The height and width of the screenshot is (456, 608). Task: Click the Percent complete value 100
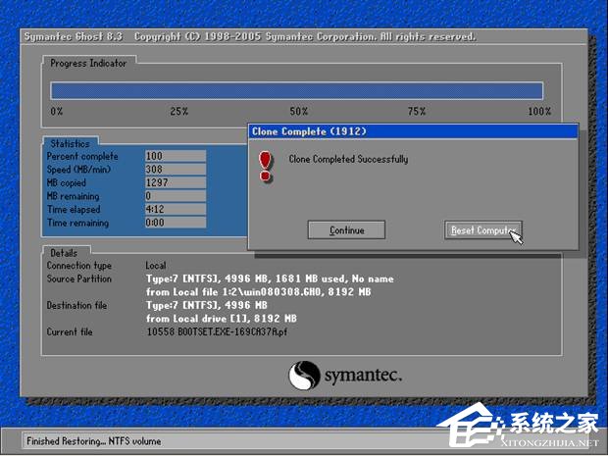click(175, 156)
